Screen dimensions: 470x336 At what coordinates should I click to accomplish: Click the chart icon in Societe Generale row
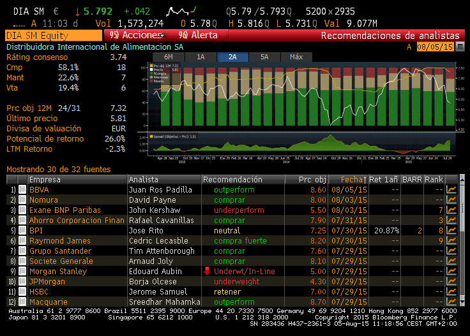pyautogui.click(x=451, y=261)
